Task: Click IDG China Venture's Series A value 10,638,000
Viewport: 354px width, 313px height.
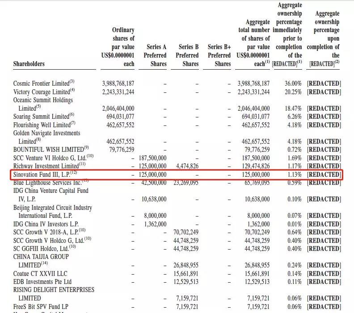Action: pos(154,199)
